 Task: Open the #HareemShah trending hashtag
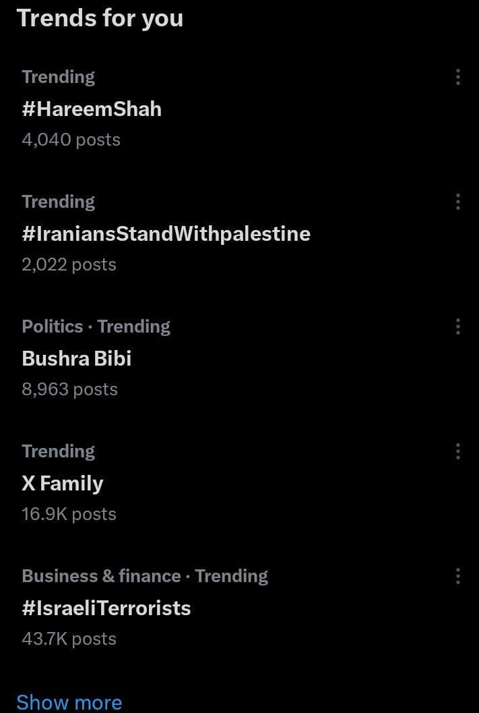(92, 109)
